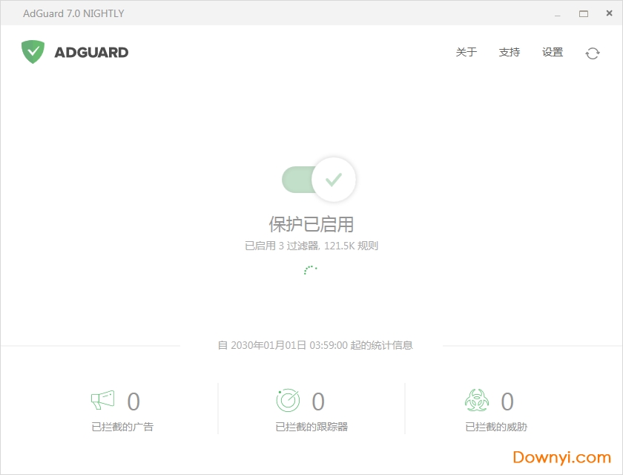The width and height of the screenshot is (623, 475).
Task: Click the refresh update icon top-right
Action: coord(592,53)
